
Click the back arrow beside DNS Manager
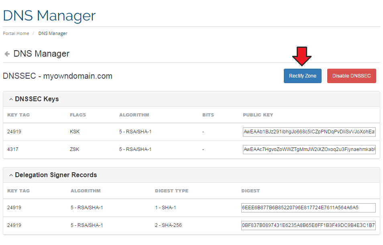[7, 54]
